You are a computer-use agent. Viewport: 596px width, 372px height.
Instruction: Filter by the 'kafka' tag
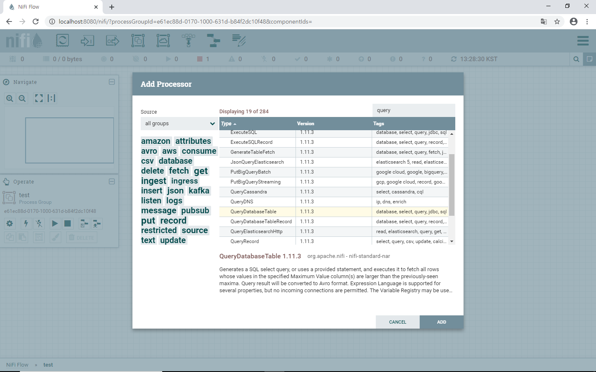tap(199, 191)
